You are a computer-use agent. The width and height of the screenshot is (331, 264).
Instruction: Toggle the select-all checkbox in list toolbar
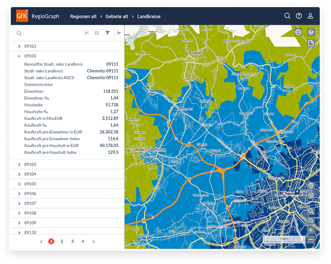coord(86,33)
